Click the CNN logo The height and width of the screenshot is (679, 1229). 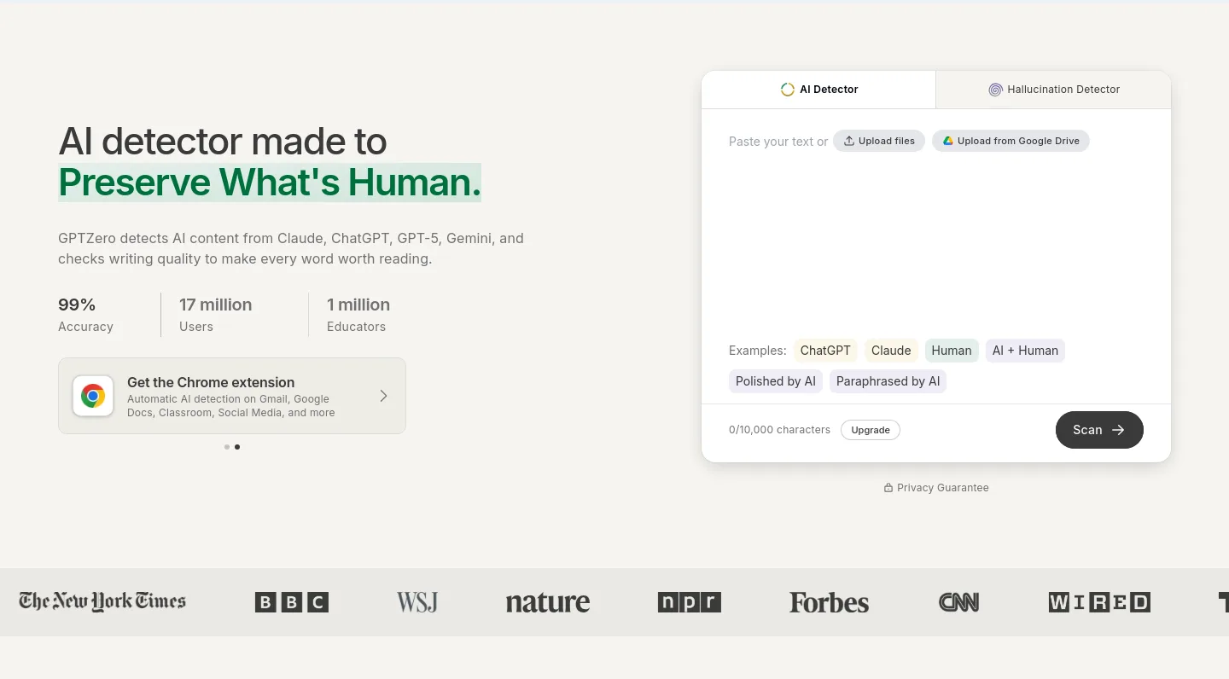(958, 602)
